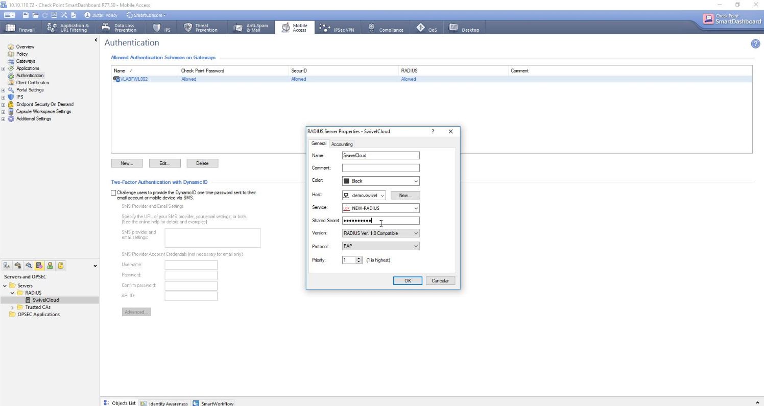Click the blue help icon near Authentication
The image size is (764, 406).
755,44
